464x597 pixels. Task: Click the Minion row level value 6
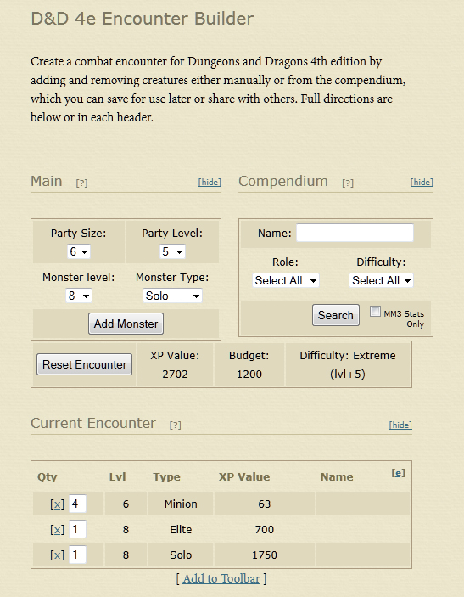pos(126,504)
